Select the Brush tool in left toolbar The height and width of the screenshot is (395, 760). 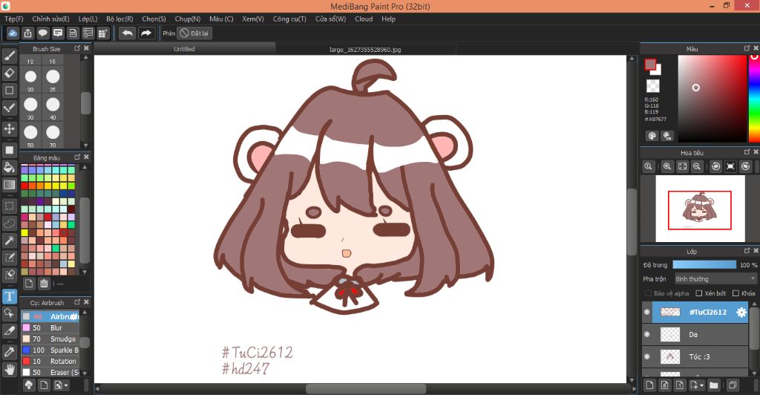(x=9, y=56)
